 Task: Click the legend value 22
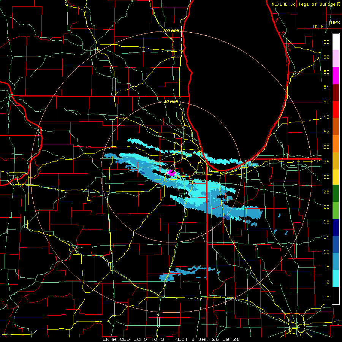tap(326, 207)
